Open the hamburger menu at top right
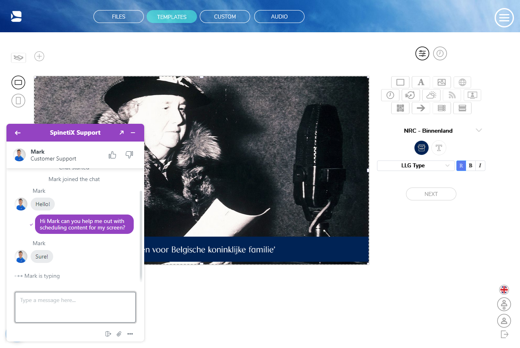The width and height of the screenshot is (520, 348). pos(504,18)
